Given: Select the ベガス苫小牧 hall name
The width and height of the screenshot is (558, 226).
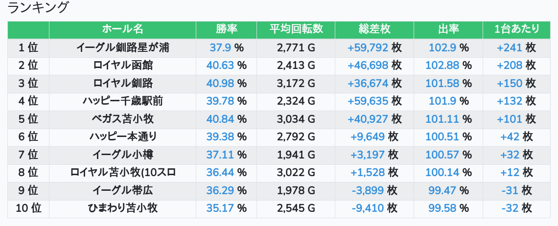Looking at the screenshot, I should 122,119.
